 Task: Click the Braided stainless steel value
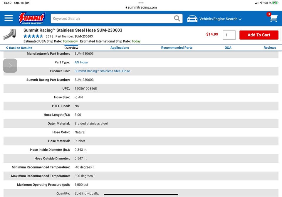coord(91,124)
